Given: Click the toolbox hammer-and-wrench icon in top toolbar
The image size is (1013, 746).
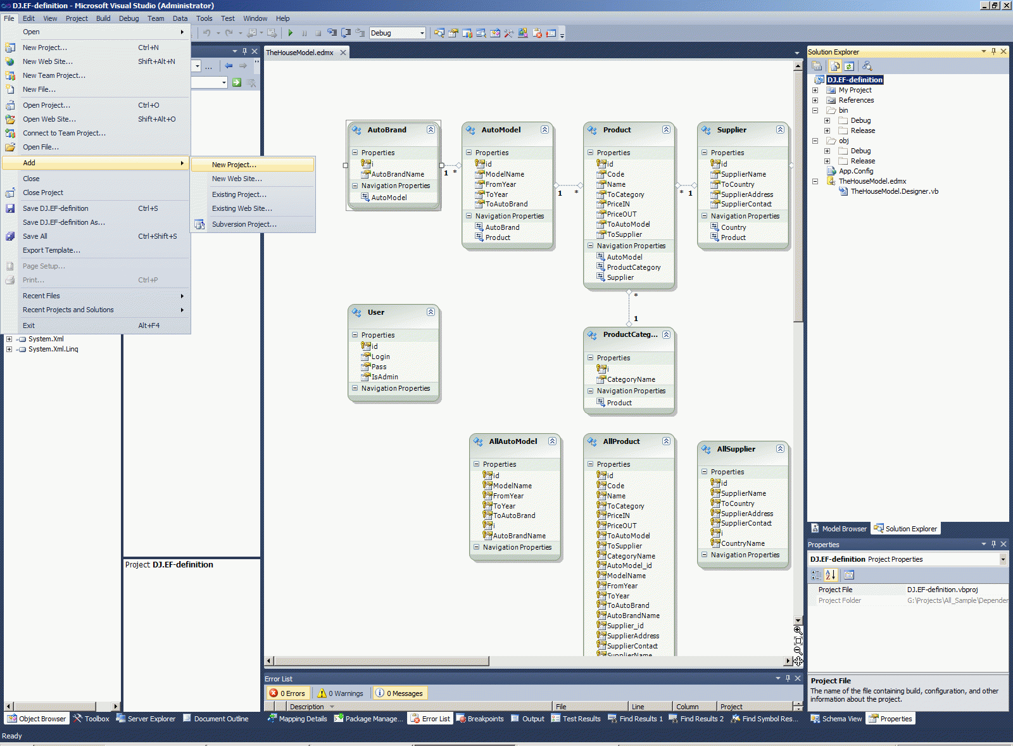Looking at the screenshot, I should pos(508,33).
